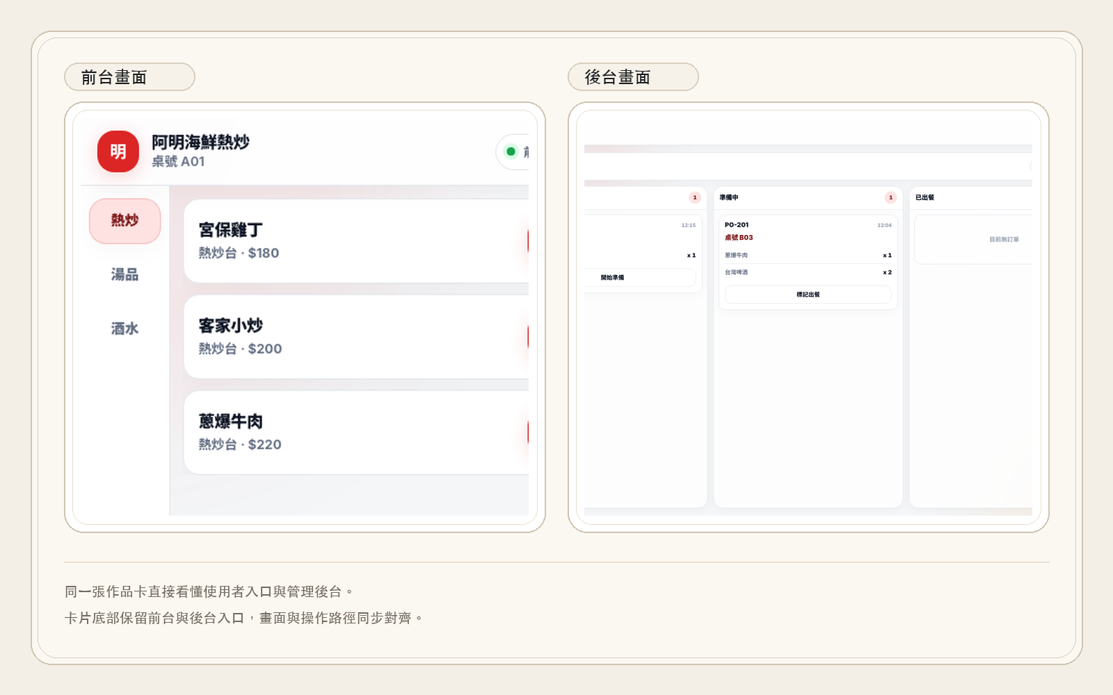
Task: Select the 宮保雞丁 menu item card
Action: pos(356,241)
